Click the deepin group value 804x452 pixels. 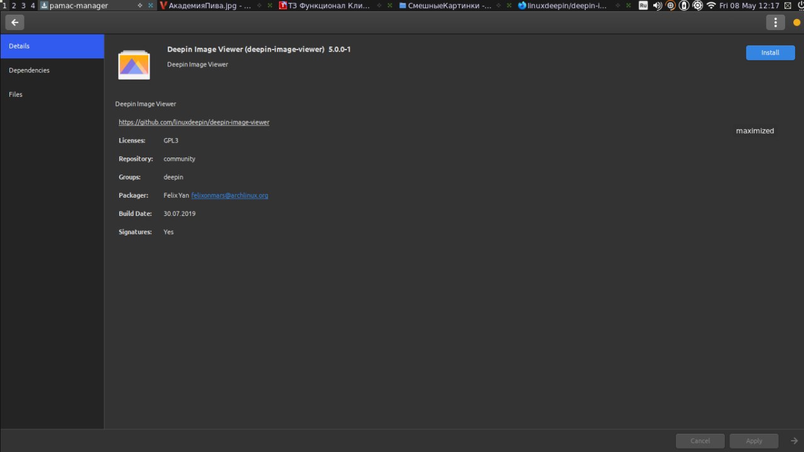click(x=173, y=177)
